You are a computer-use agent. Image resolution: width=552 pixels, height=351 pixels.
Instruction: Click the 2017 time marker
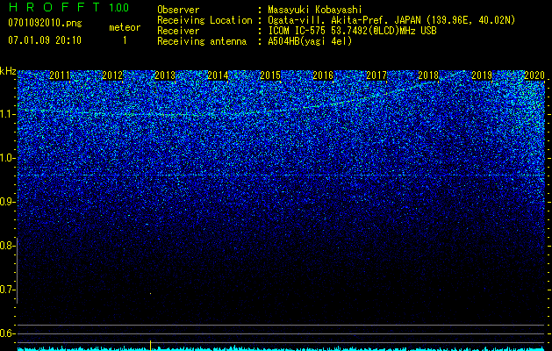click(x=376, y=75)
